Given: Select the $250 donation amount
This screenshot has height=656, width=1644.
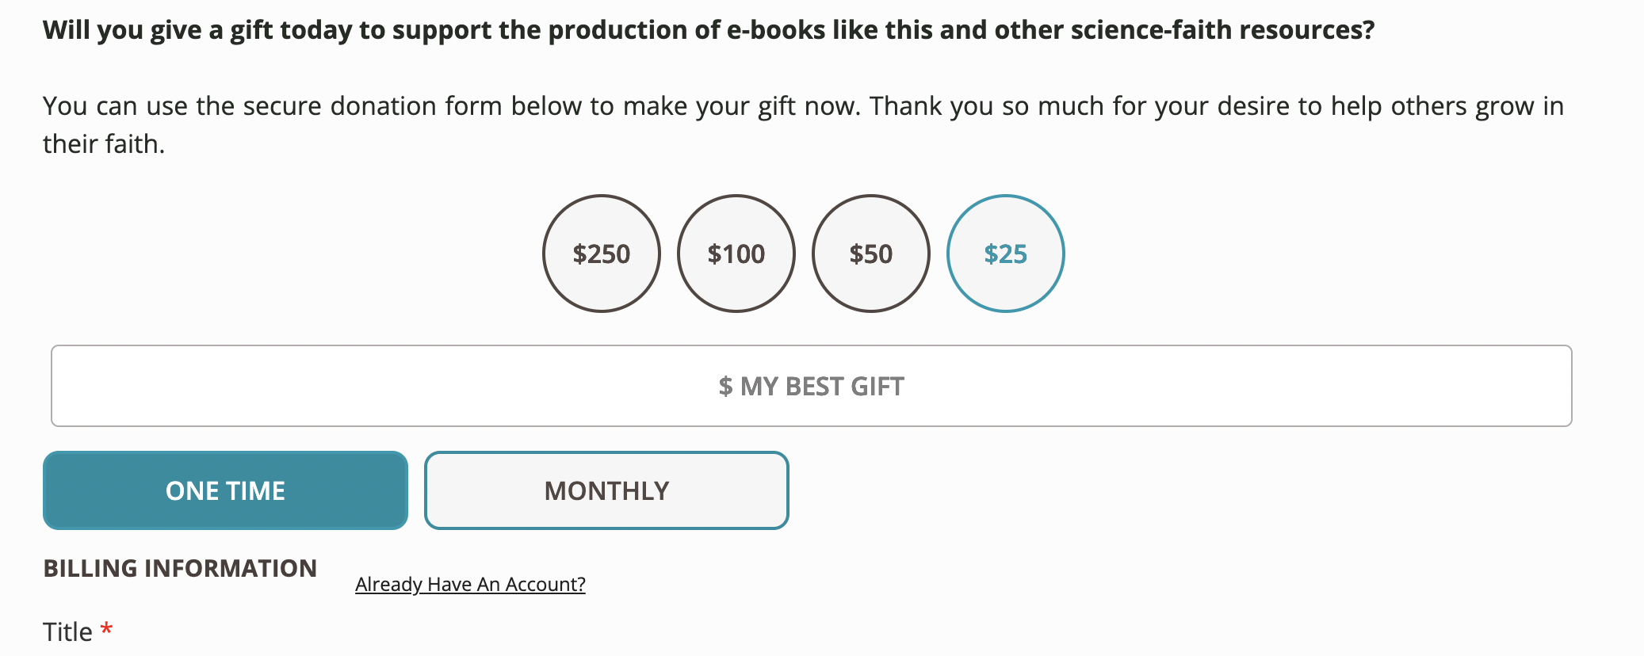Looking at the screenshot, I should coord(601,254).
